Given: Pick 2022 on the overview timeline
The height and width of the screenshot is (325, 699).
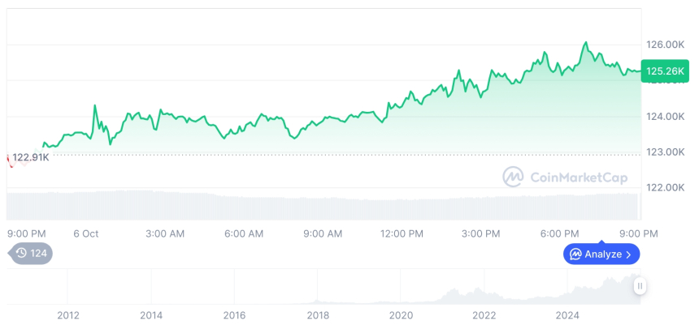Looking at the screenshot, I should coord(484,315).
